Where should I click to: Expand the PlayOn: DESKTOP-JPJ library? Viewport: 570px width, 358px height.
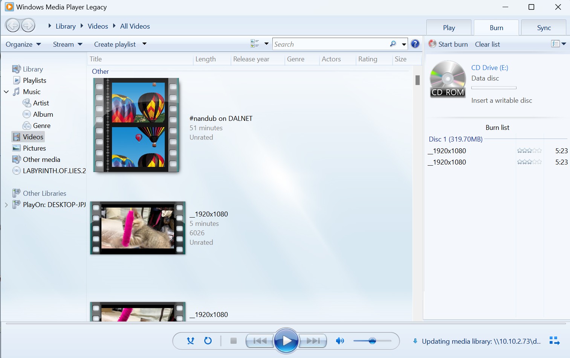[x=6, y=204]
